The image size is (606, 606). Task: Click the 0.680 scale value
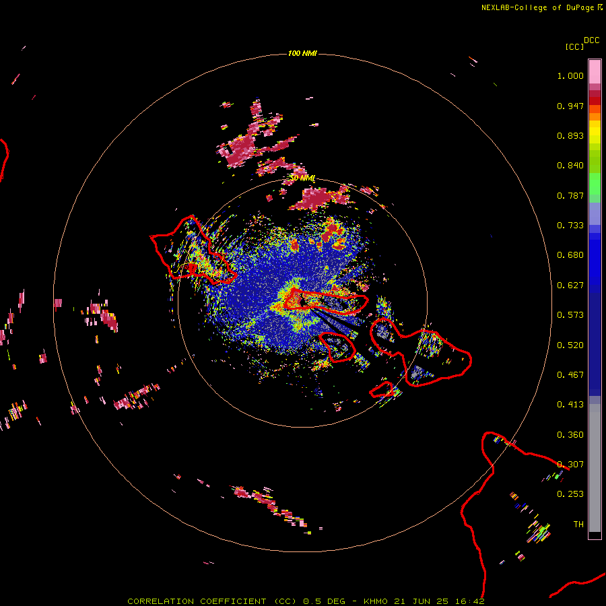point(570,255)
